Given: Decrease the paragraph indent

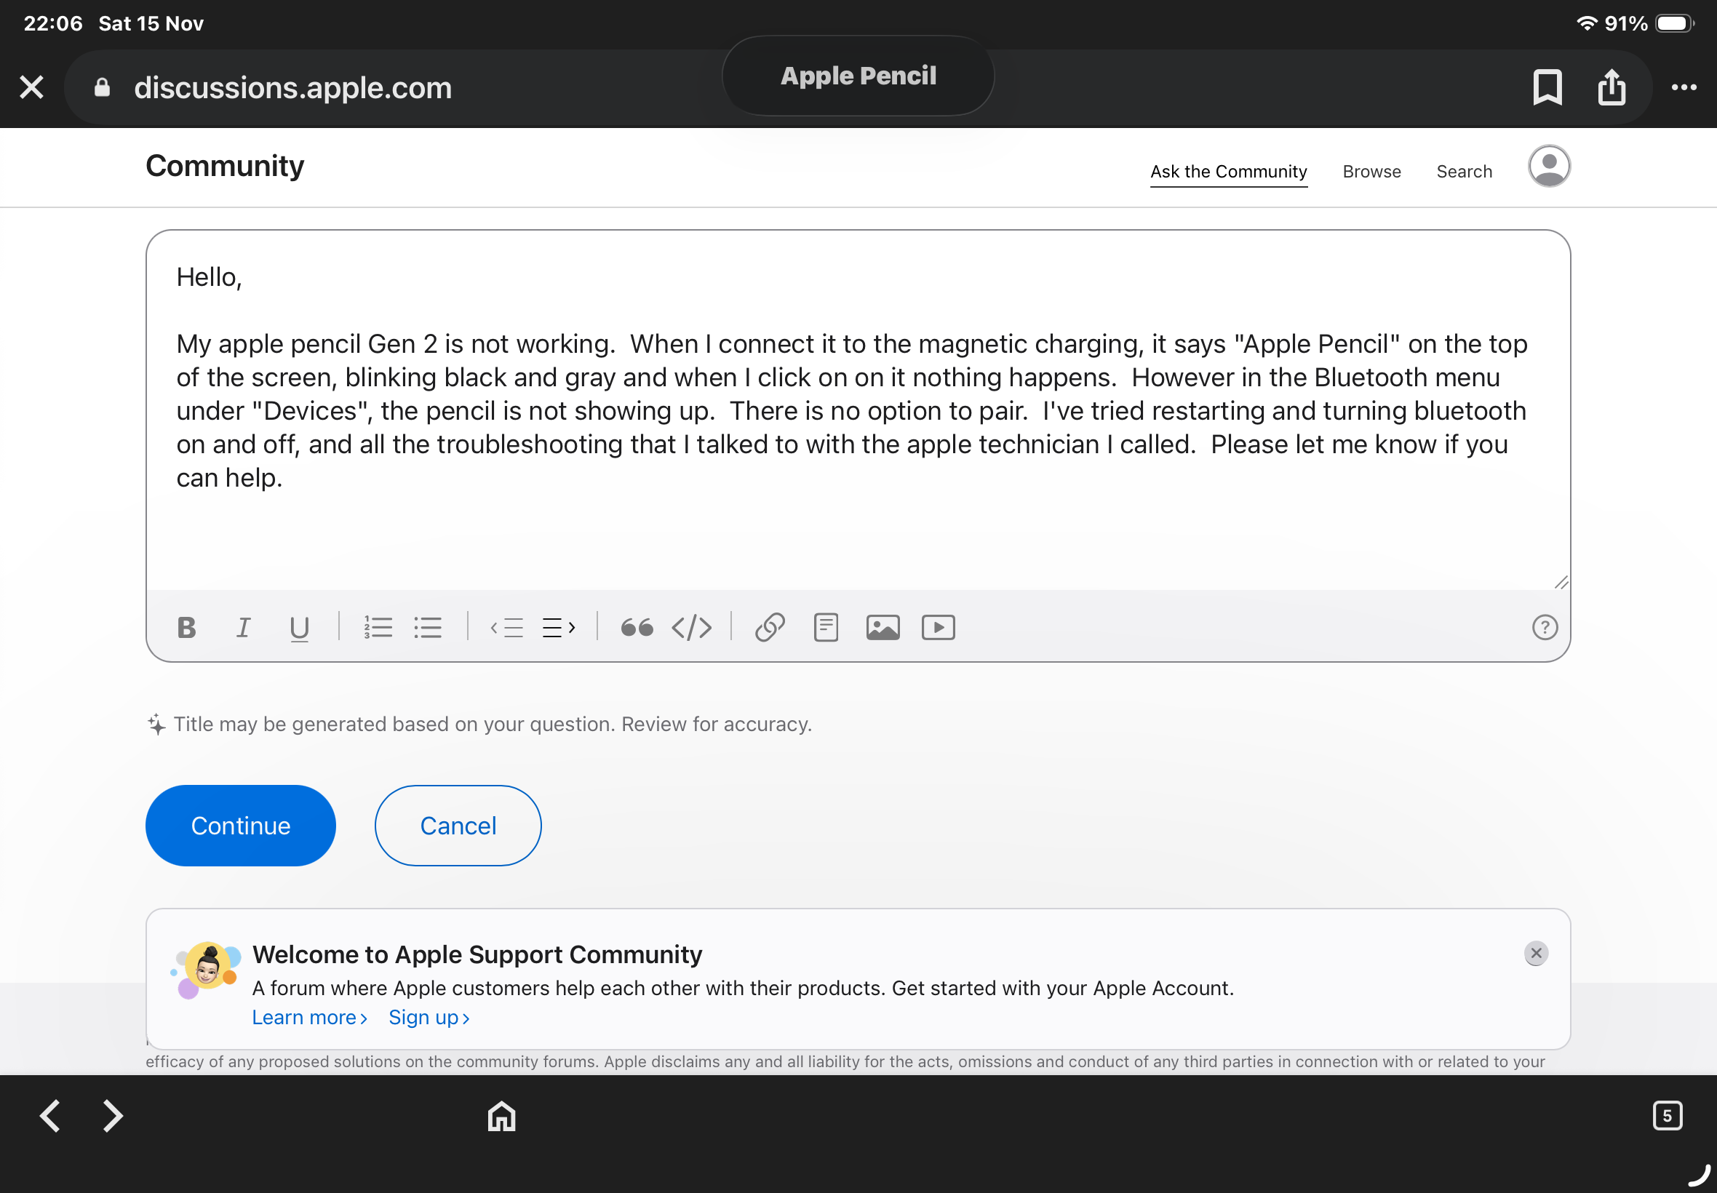Looking at the screenshot, I should 507,627.
